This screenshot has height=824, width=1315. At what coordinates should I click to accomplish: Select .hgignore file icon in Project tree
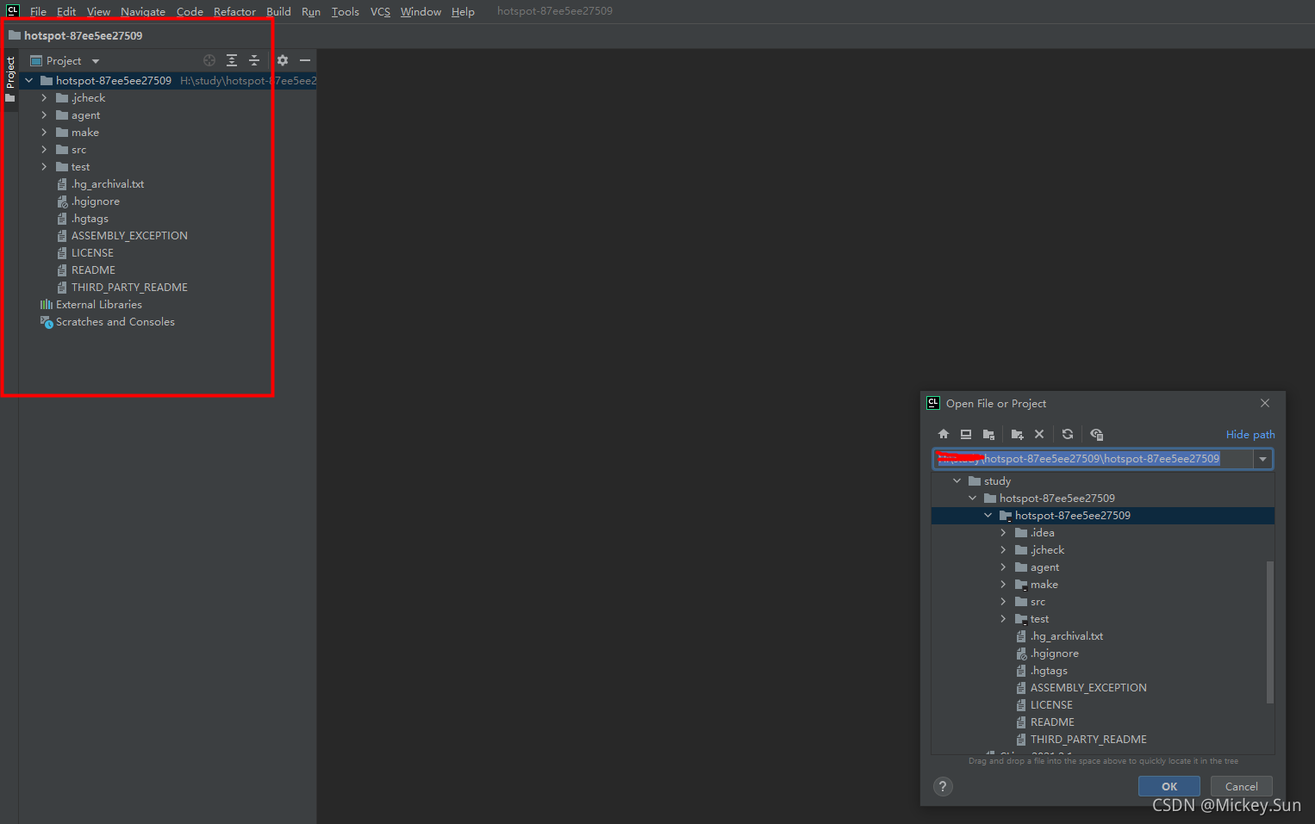point(62,201)
